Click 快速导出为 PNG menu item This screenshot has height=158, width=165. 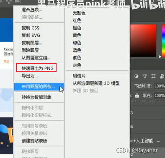(37, 68)
